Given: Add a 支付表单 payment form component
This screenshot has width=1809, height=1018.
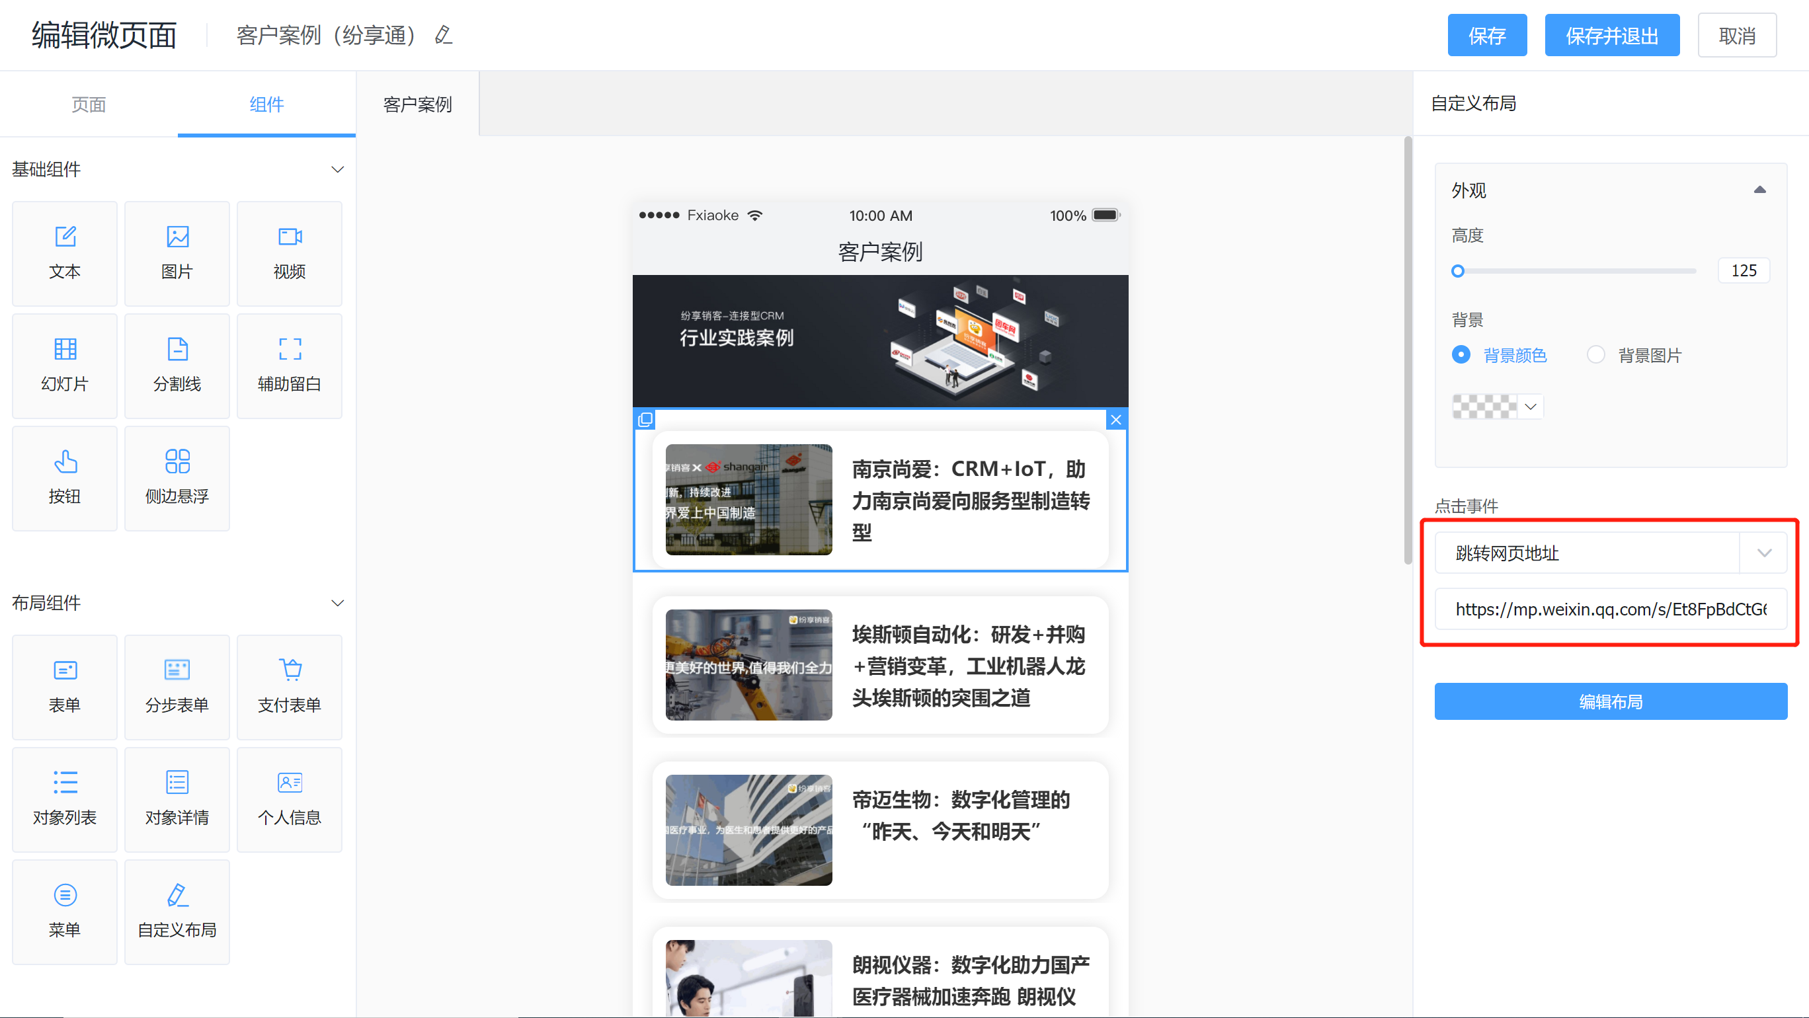Looking at the screenshot, I should coord(290,687).
